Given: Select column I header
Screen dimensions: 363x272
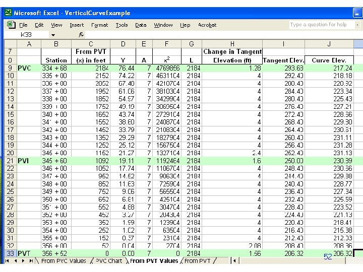Looking at the screenshot, I should (x=283, y=44).
